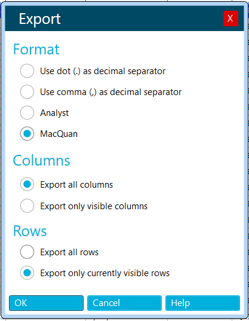The image size is (249, 321).
Task: Select the Export all rows radio button
Action: click(x=27, y=252)
